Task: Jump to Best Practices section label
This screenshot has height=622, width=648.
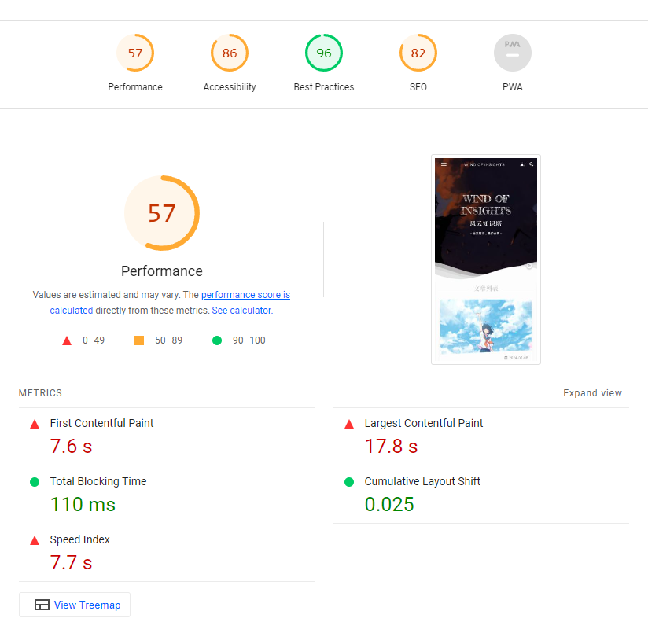Action: 324,87
